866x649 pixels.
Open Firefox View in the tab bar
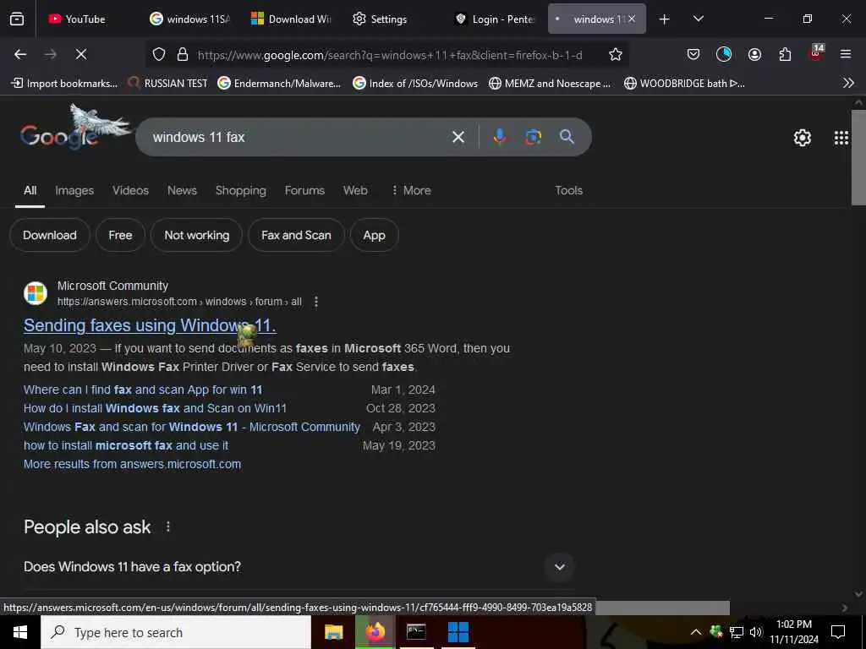pyautogui.click(x=17, y=19)
